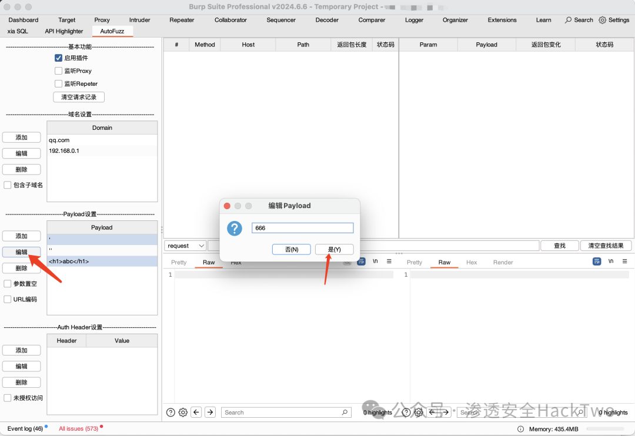Click 清空请求记录 button
635x436 pixels.
pyautogui.click(x=79, y=97)
